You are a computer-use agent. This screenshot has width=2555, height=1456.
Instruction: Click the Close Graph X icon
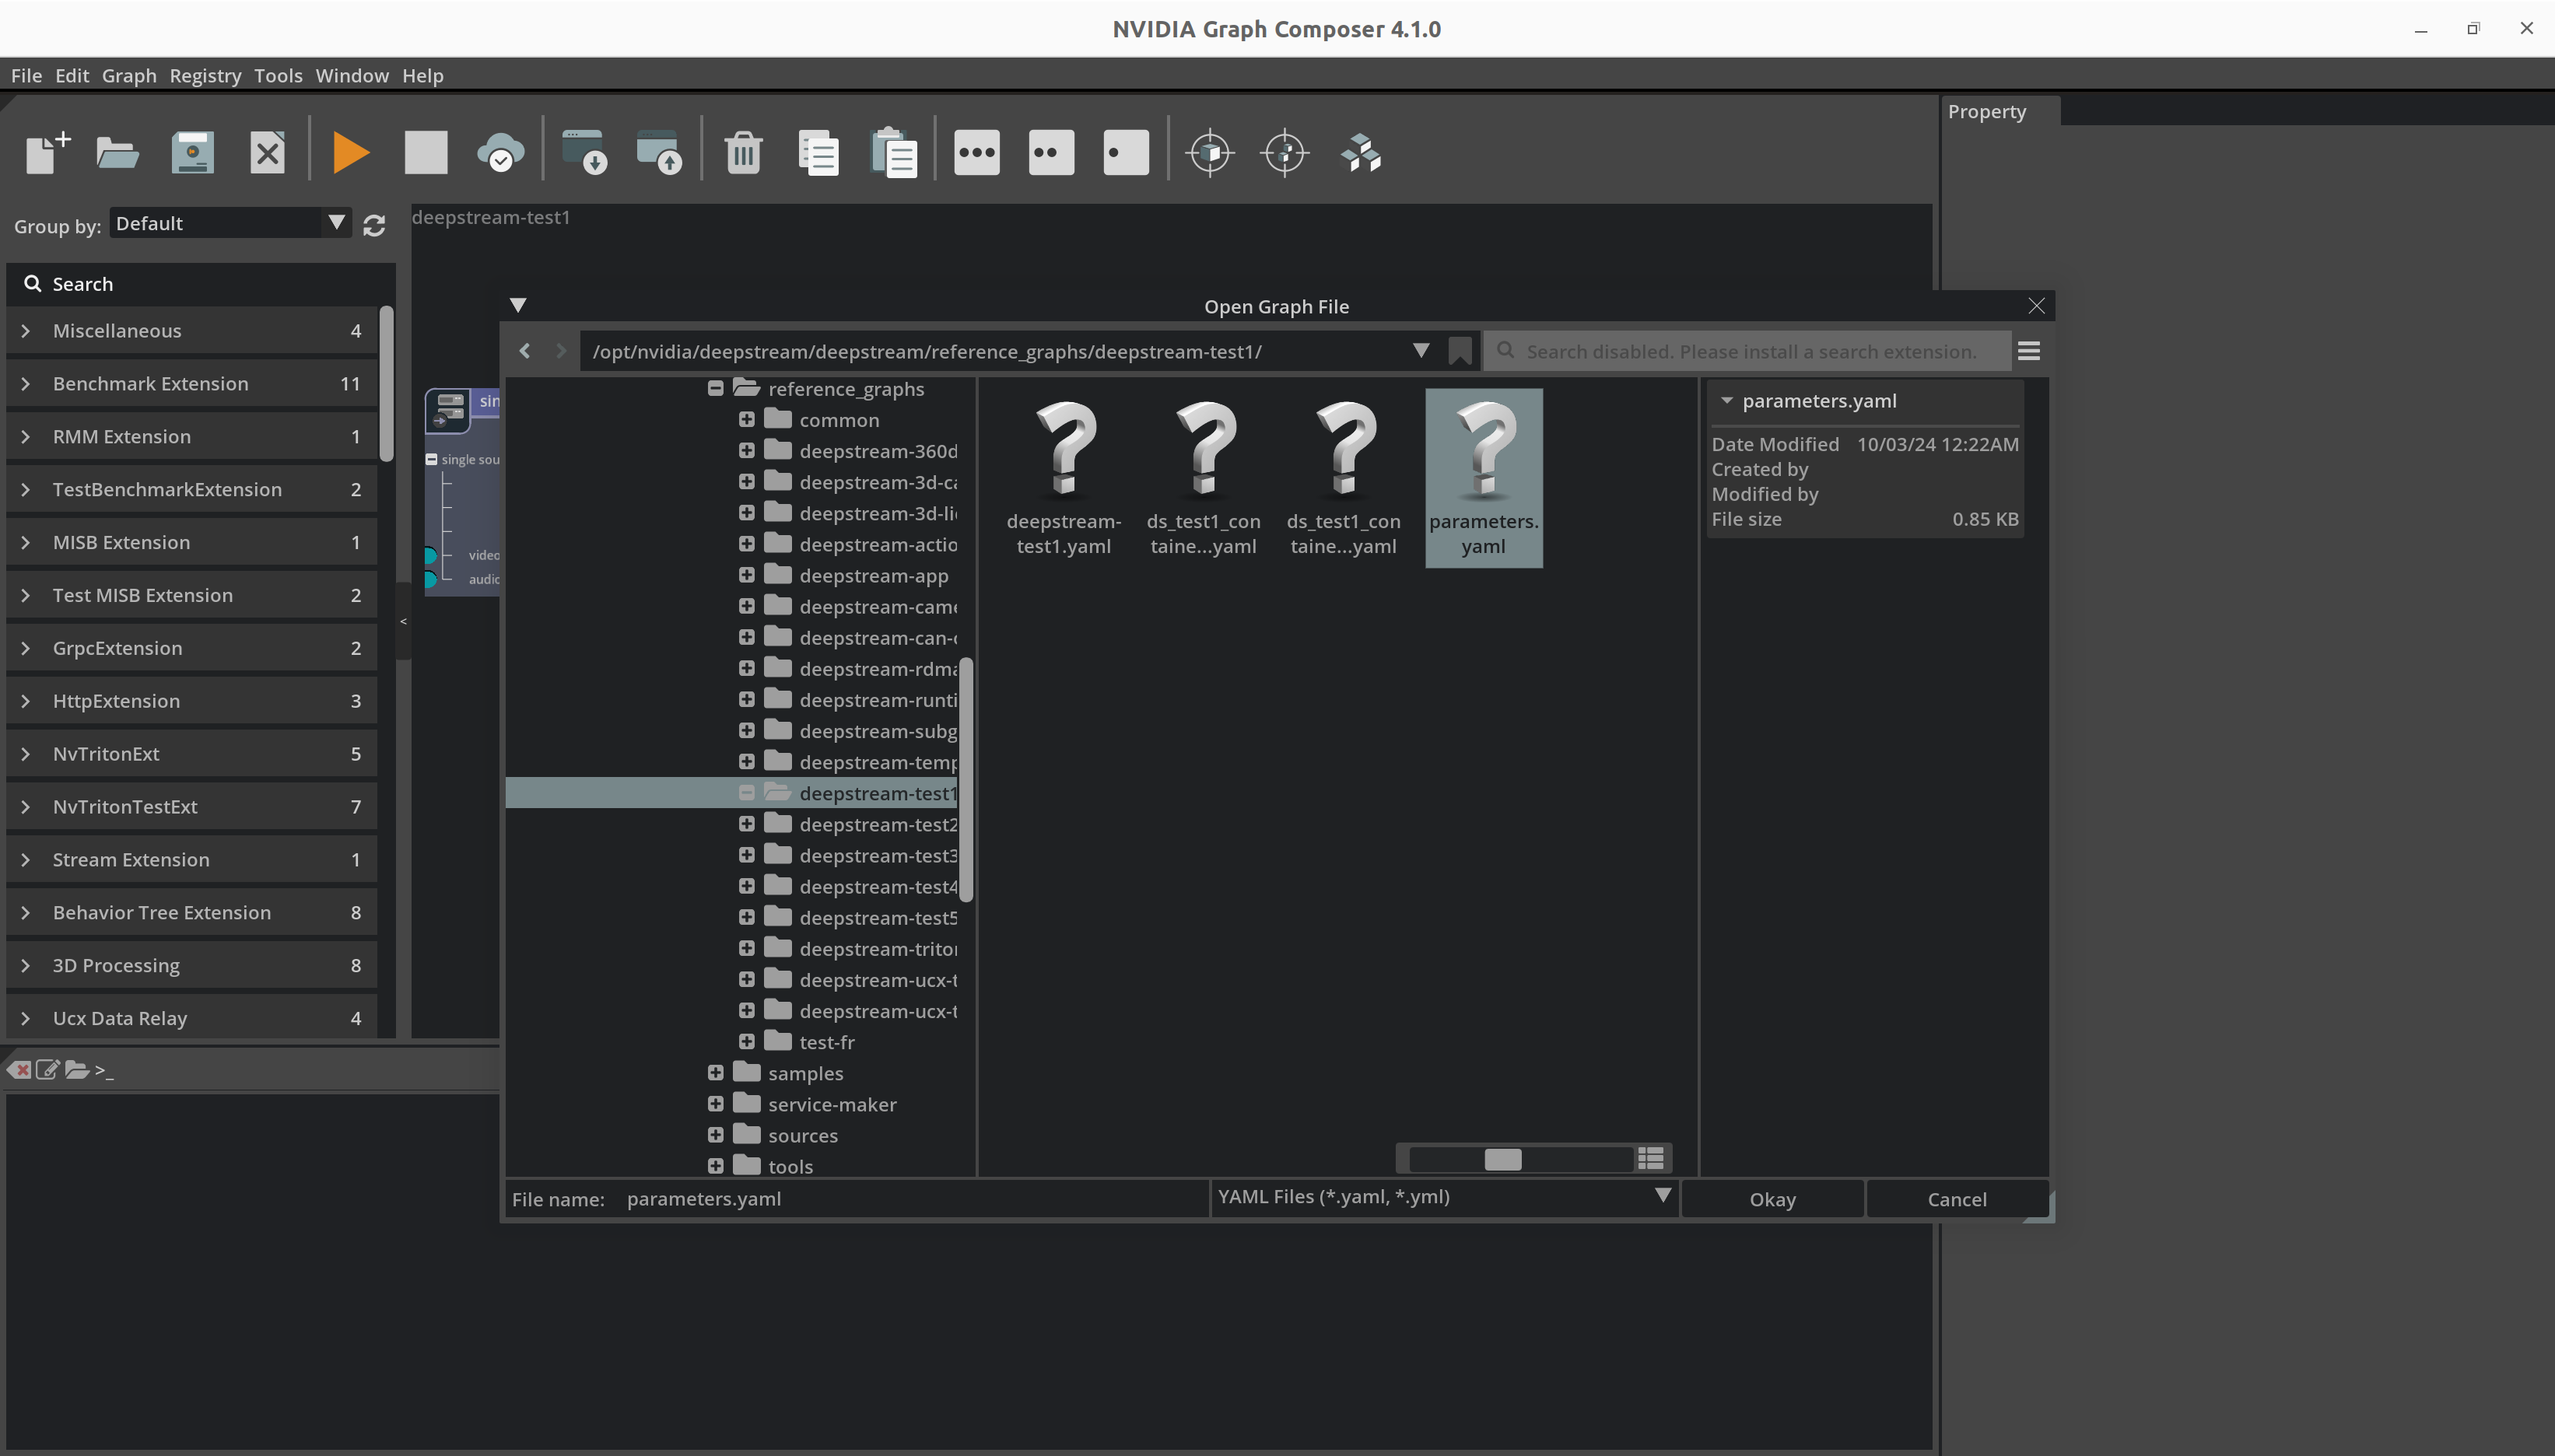267,153
